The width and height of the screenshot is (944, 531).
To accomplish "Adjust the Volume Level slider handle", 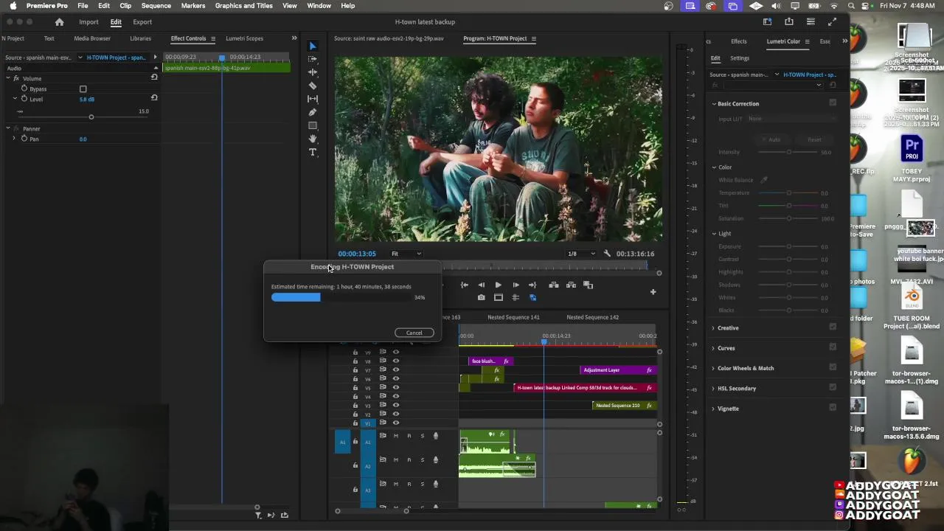I will pyautogui.click(x=91, y=117).
